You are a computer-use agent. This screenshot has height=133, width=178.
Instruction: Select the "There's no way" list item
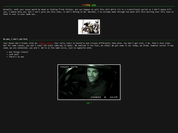coord(16,57)
